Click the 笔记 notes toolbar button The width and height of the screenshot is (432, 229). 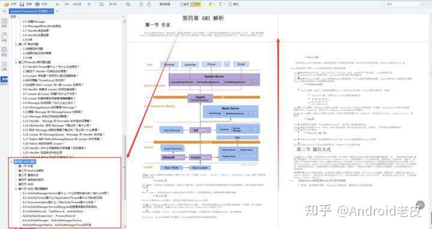coord(233,4)
